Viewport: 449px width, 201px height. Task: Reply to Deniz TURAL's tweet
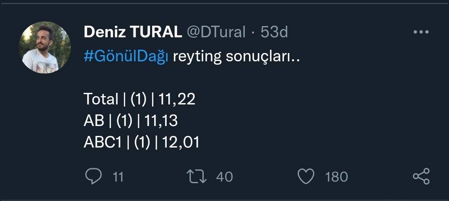tap(94, 177)
